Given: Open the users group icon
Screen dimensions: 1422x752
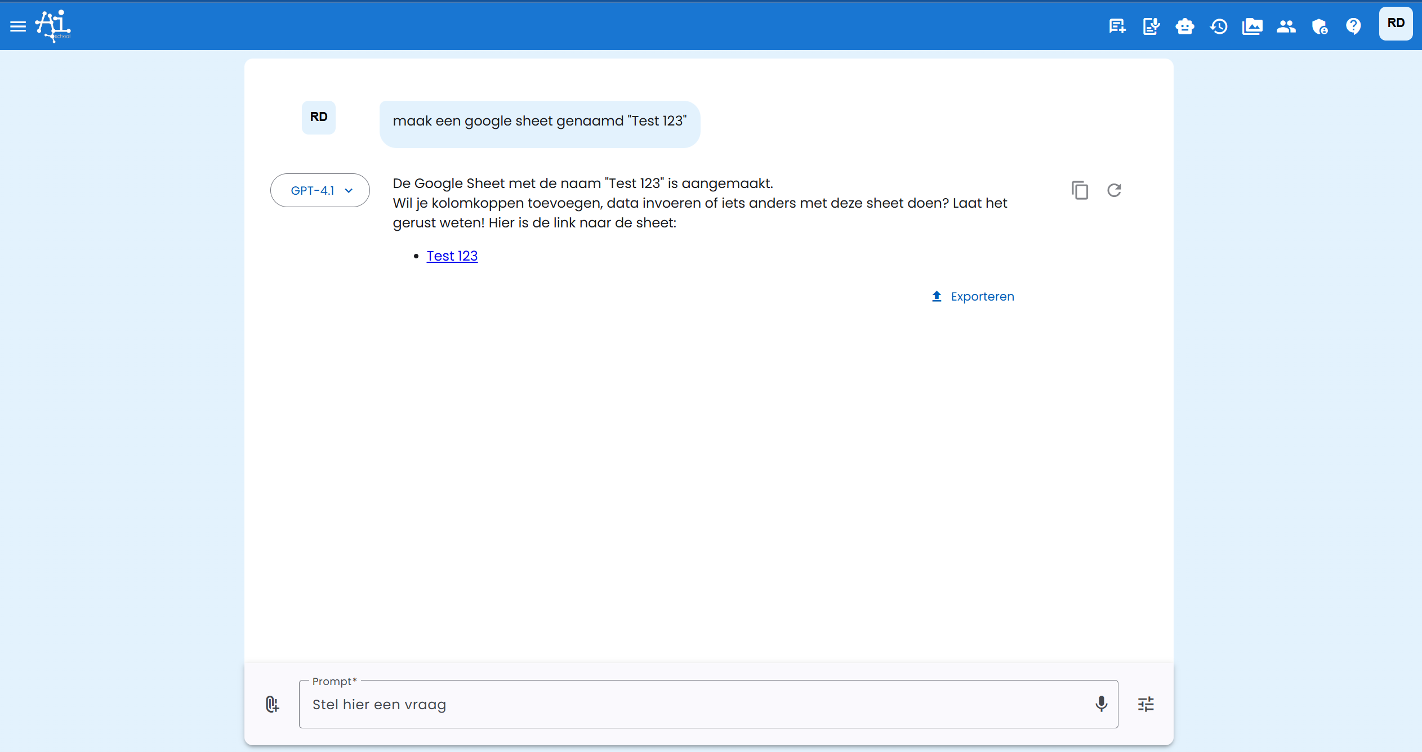Looking at the screenshot, I should (1286, 26).
